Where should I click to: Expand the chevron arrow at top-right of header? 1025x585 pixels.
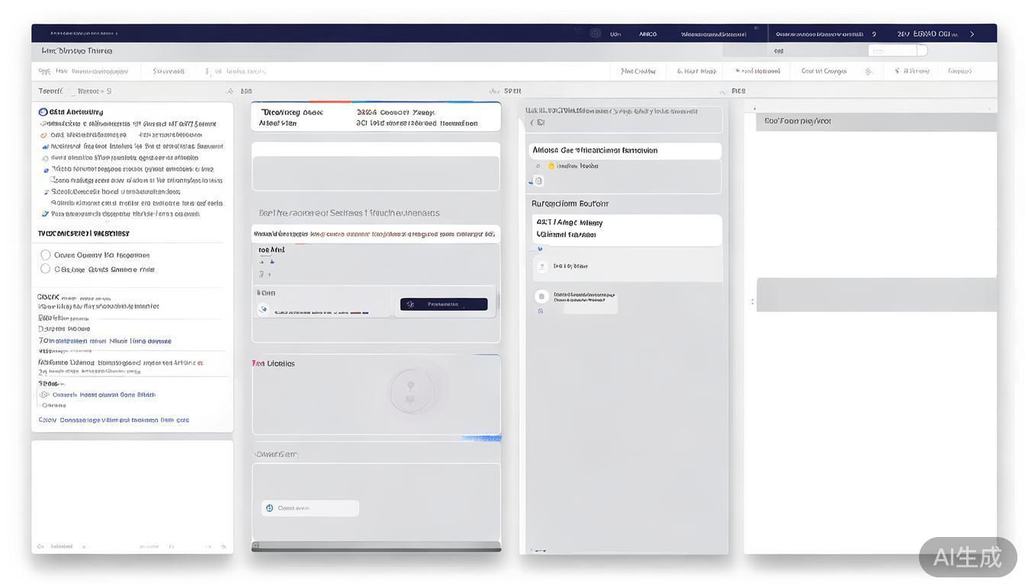pos(972,34)
